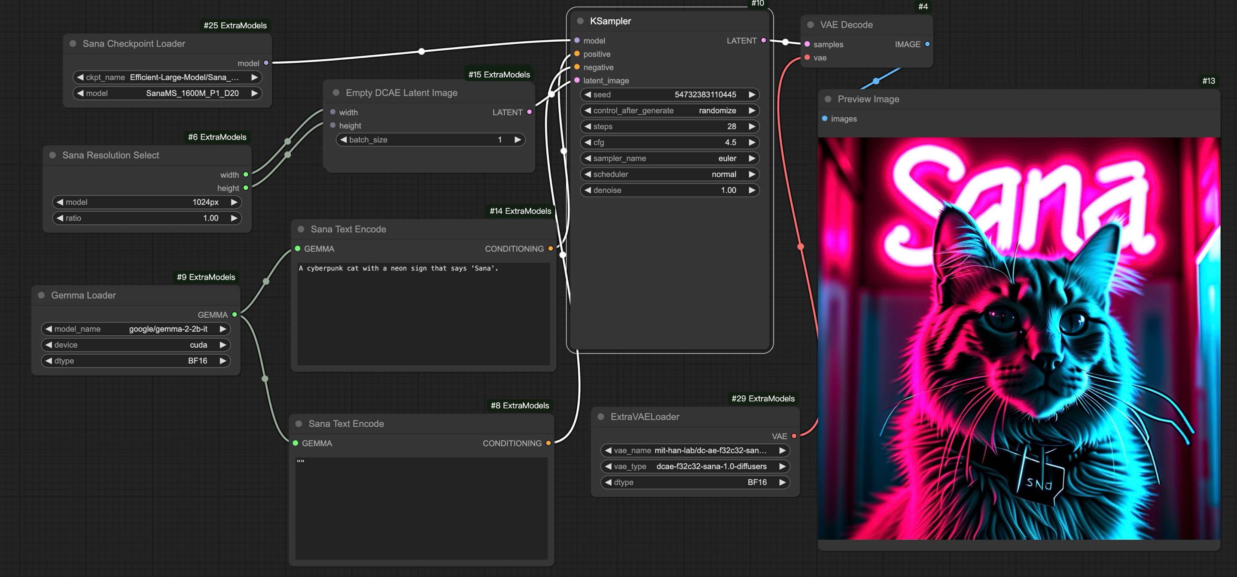
Task: Click the Sana Checkpoint Loader model output socket
Action: 266,63
